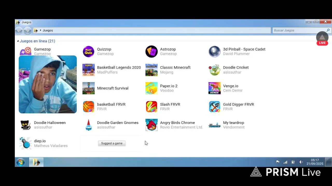Select the Mojang publisher text
This screenshot has height=186, width=332.
pyautogui.click(x=167, y=72)
